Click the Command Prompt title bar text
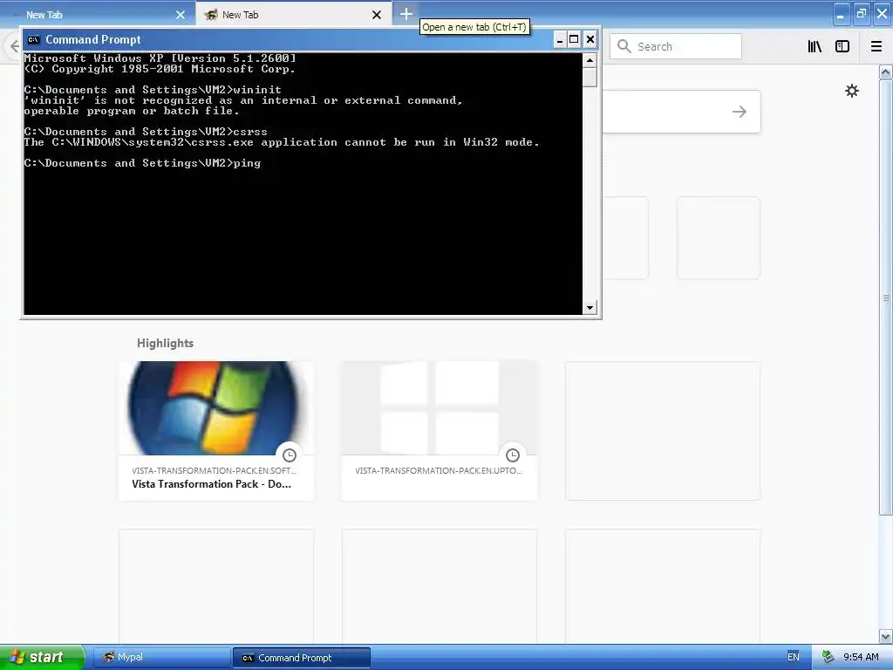 tap(92, 40)
